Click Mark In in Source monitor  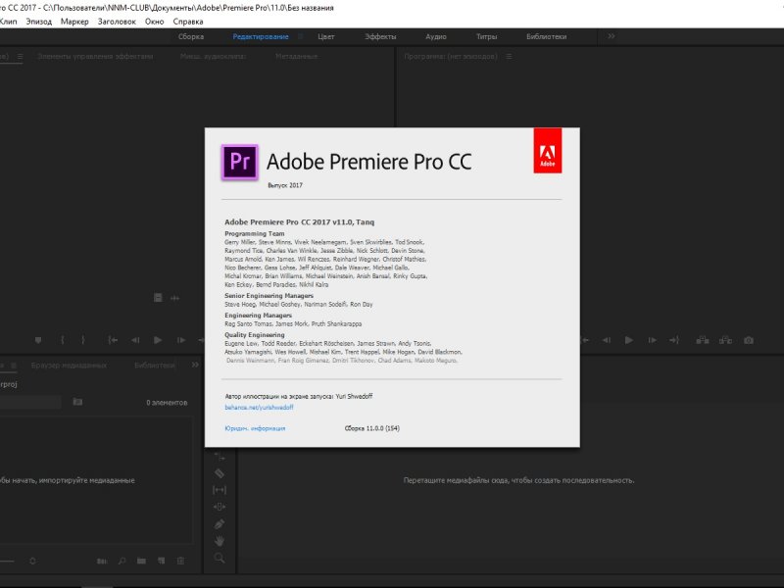[x=63, y=340]
